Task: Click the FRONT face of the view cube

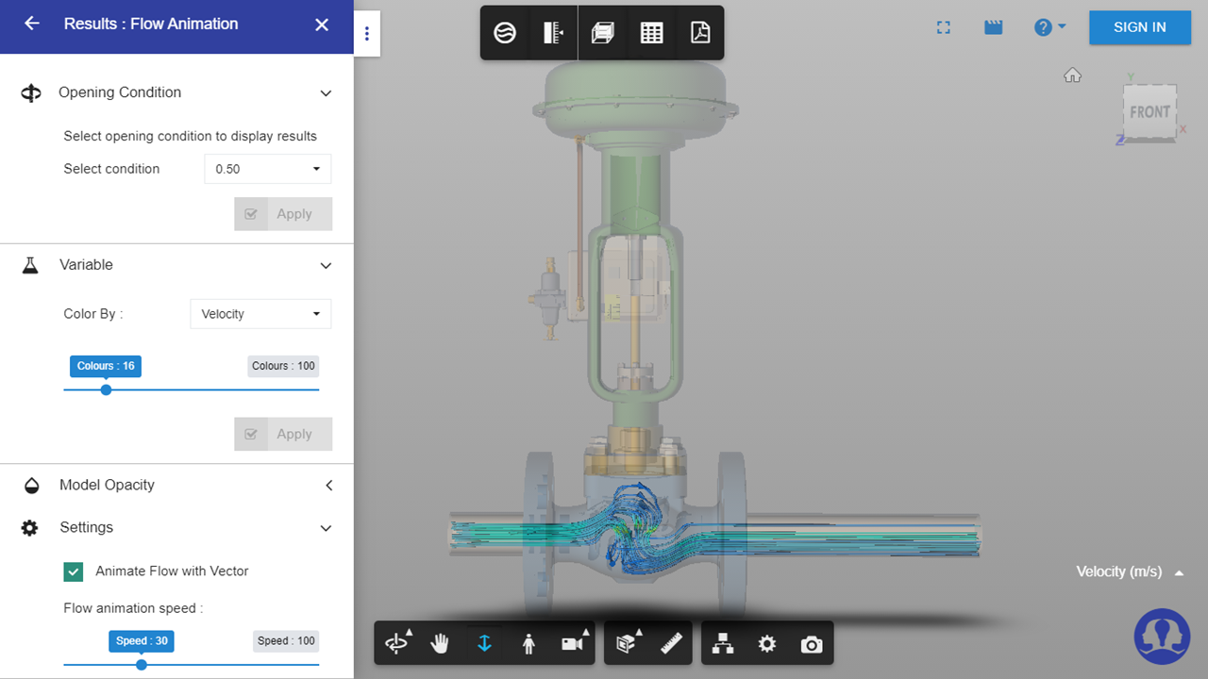Action: pos(1149,112)
